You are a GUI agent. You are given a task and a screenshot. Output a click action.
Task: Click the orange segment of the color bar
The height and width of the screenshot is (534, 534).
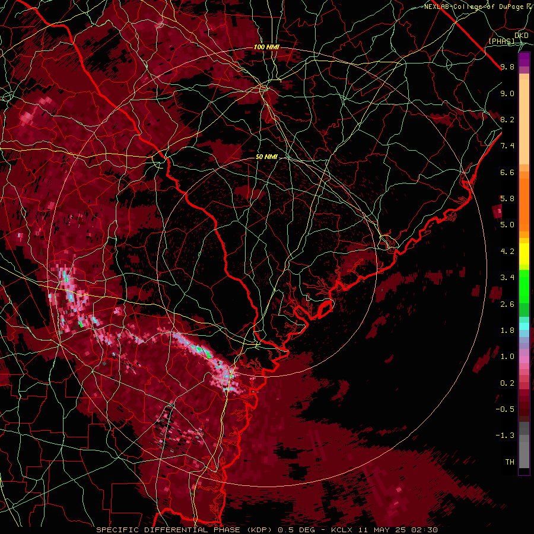(524, 204)
